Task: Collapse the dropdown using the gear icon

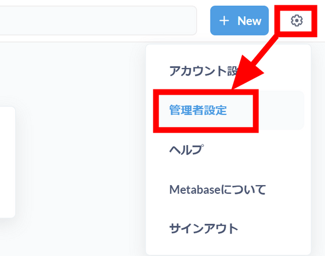Action: tap(297, 20)
